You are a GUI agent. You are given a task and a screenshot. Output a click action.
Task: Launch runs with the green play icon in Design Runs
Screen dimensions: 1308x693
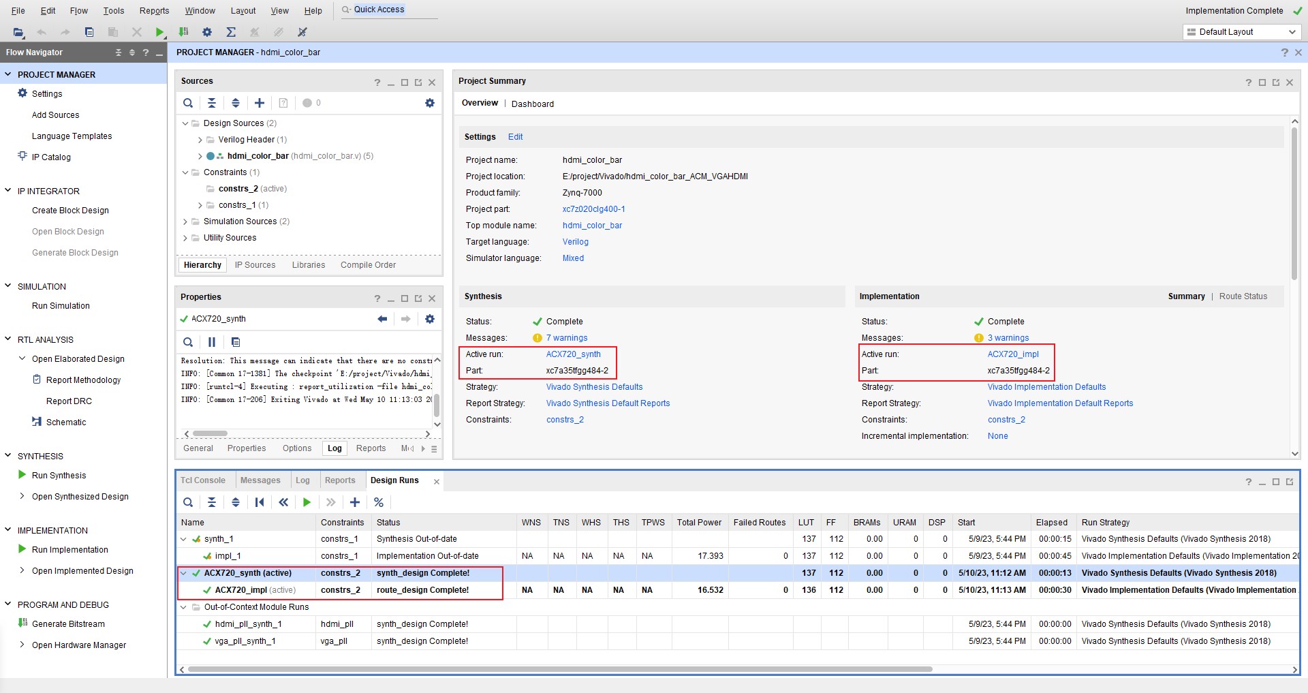(x=307, y=502)
